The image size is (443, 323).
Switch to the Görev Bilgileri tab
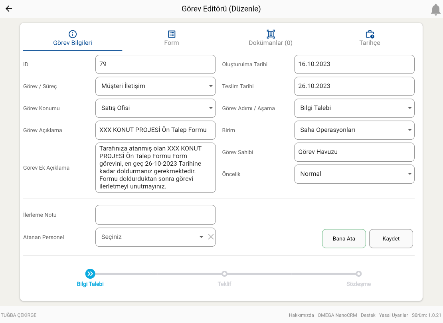(73, 38)
